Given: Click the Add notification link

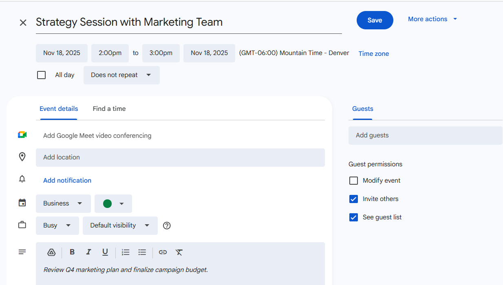Looking at the screenshot, I should (67, 181).
